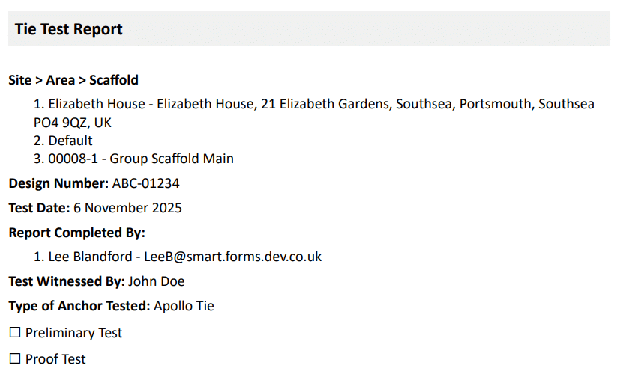The width and height of the screenshot is (617, 383).
Task: Click the Test Witnessed By label
Action: click(66, 282)
